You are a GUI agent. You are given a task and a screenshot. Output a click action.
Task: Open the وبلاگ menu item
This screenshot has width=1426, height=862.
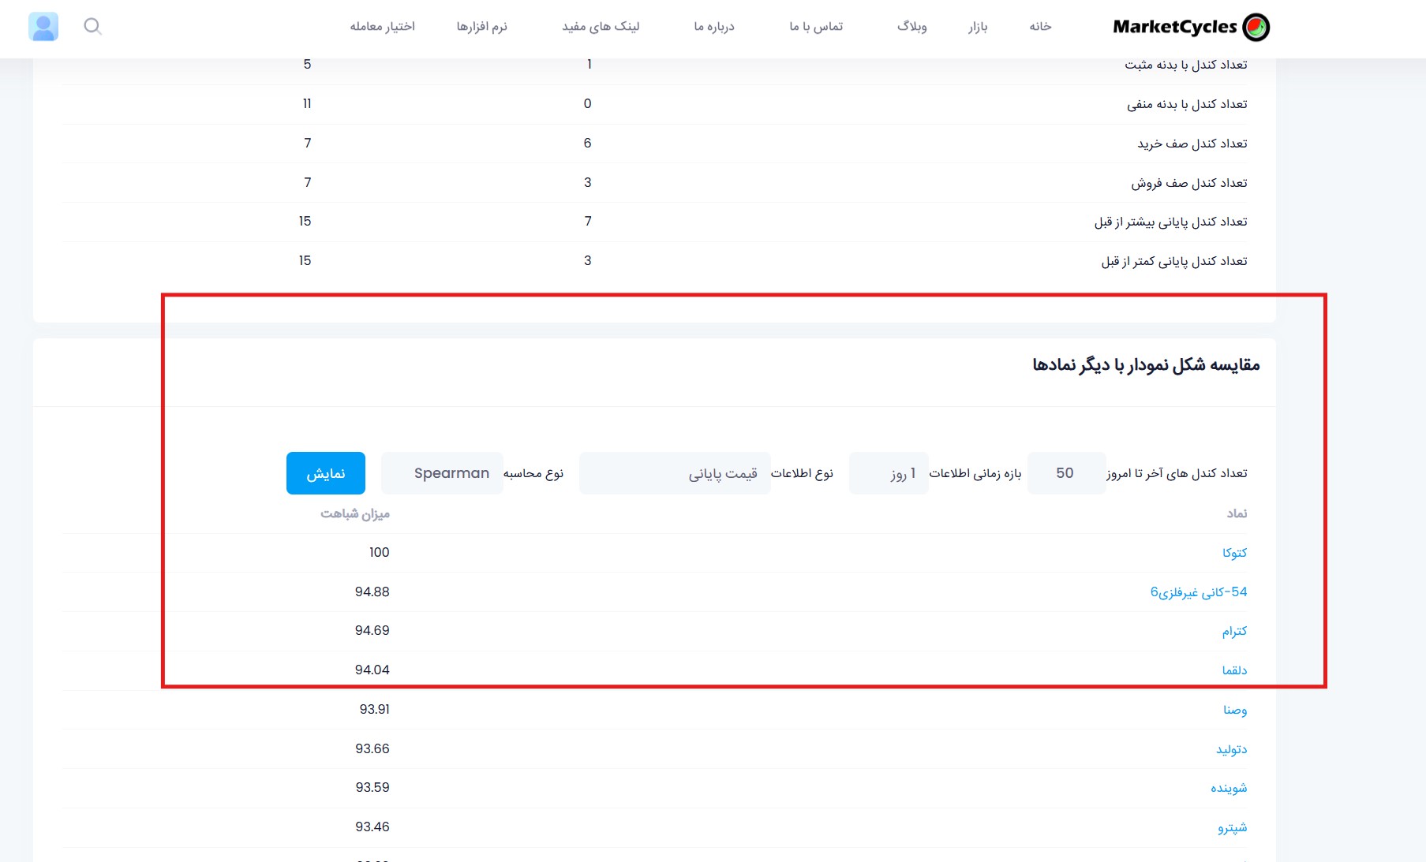[x=911, y=26]
